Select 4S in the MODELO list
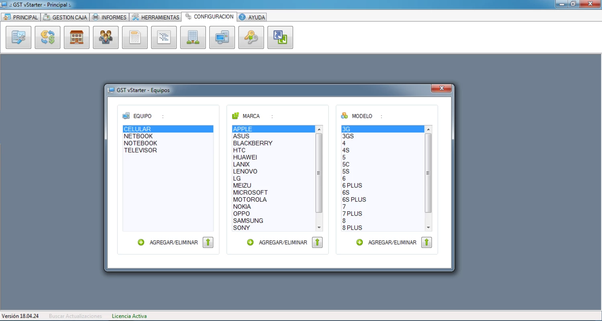This screenshot has height=321, width=602. (383, 150)
